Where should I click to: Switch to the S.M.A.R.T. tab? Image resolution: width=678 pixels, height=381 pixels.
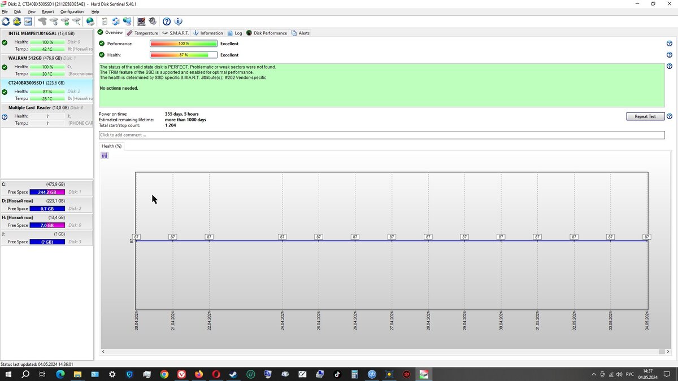[x=175, y=33]
